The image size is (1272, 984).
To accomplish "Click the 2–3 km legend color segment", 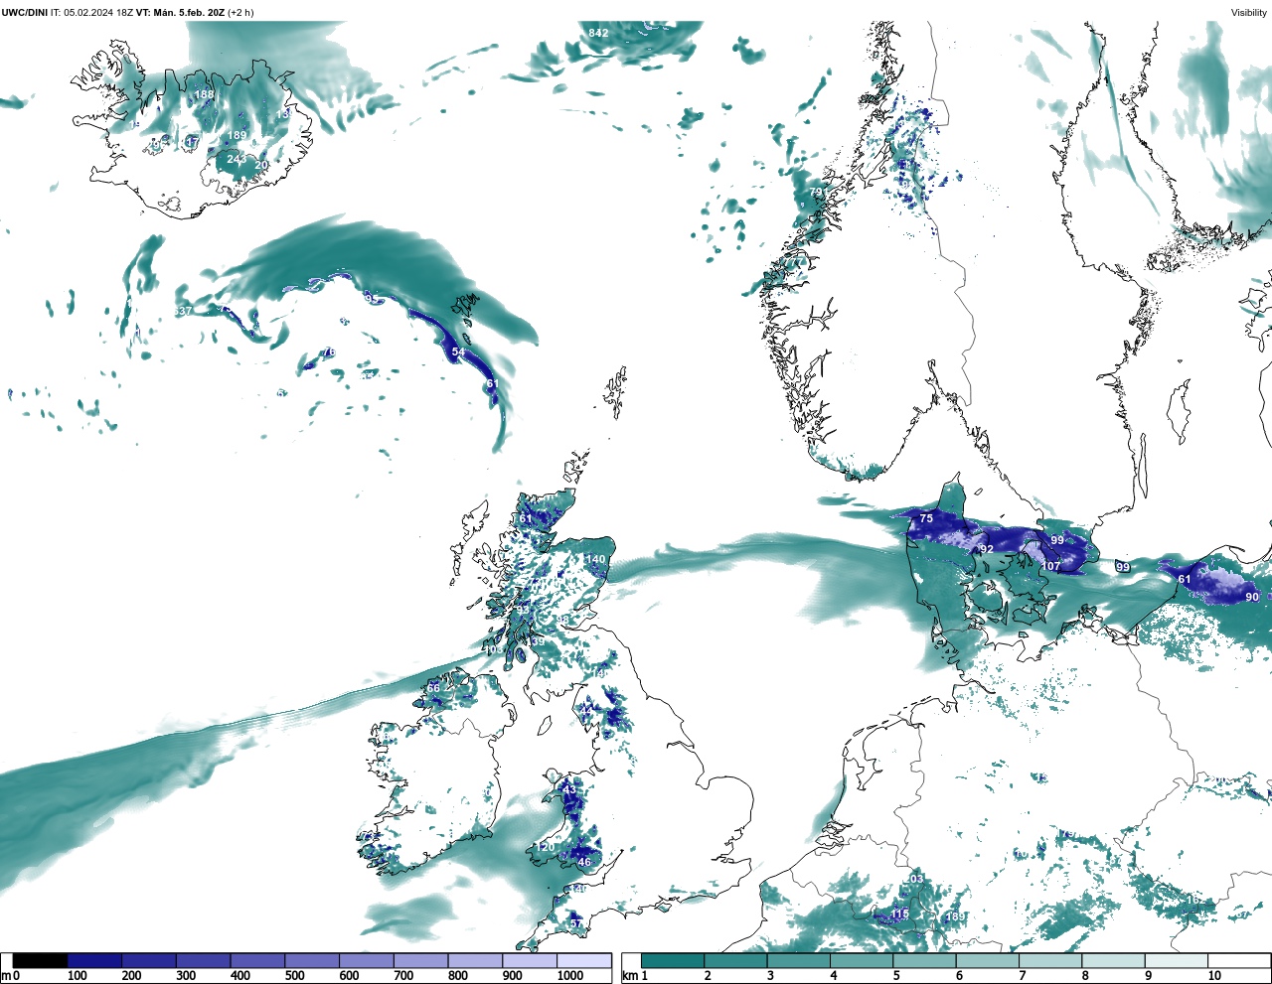I will 735,960.
